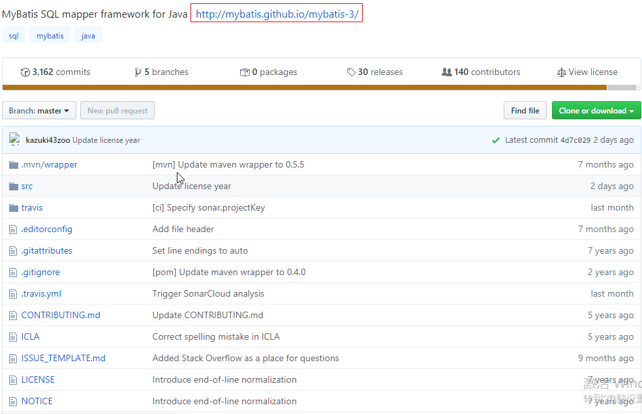The height and width of the screenshot is (414, 642).
Task: Open commit '[mvn] Update maven wrapper to 0.5.5'
Action: point(228,164)
